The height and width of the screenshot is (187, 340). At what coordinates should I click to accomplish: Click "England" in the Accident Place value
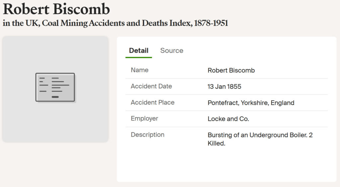(x=282, y=103)
